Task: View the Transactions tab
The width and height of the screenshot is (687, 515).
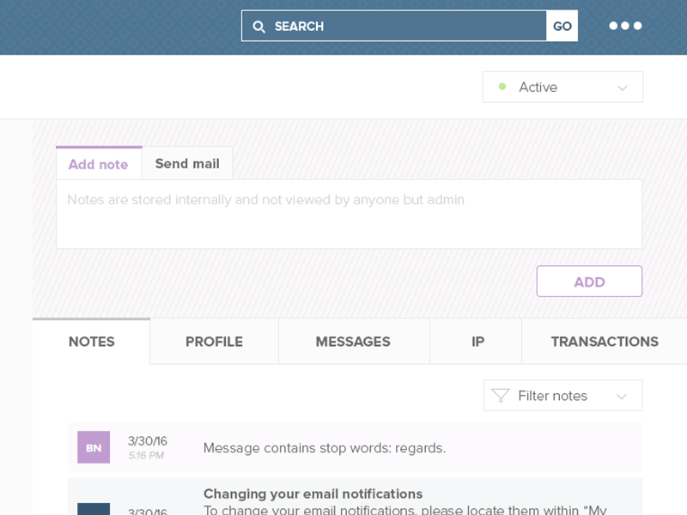Action: [605, 342]
